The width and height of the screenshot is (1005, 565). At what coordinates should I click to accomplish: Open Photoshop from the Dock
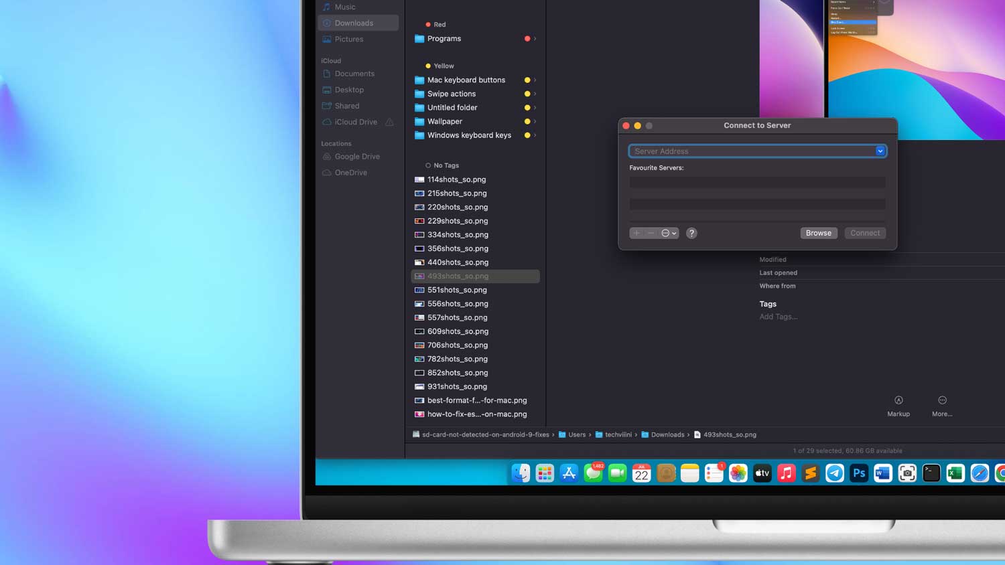(858, 473)
